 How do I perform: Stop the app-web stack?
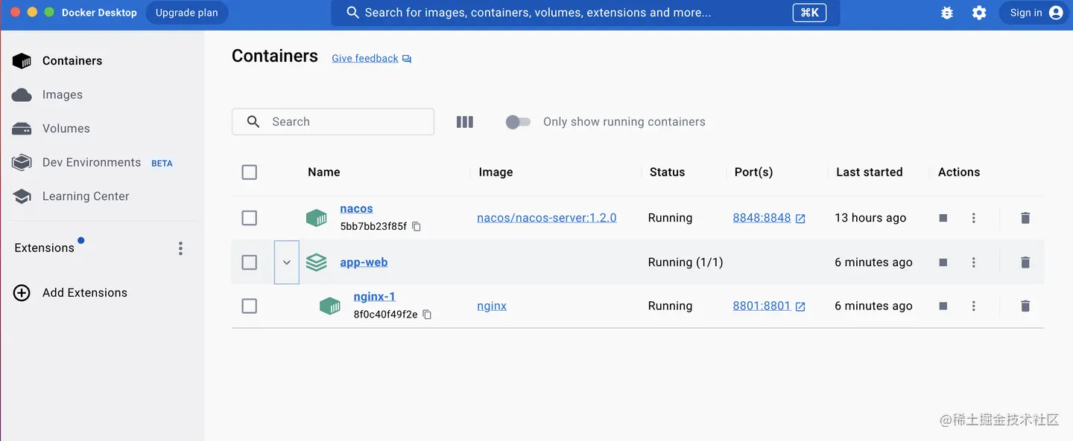click(943, 263)
